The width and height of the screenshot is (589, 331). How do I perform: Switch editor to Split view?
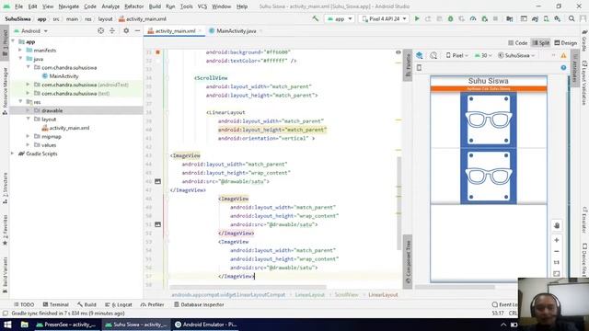click(541, 43)
